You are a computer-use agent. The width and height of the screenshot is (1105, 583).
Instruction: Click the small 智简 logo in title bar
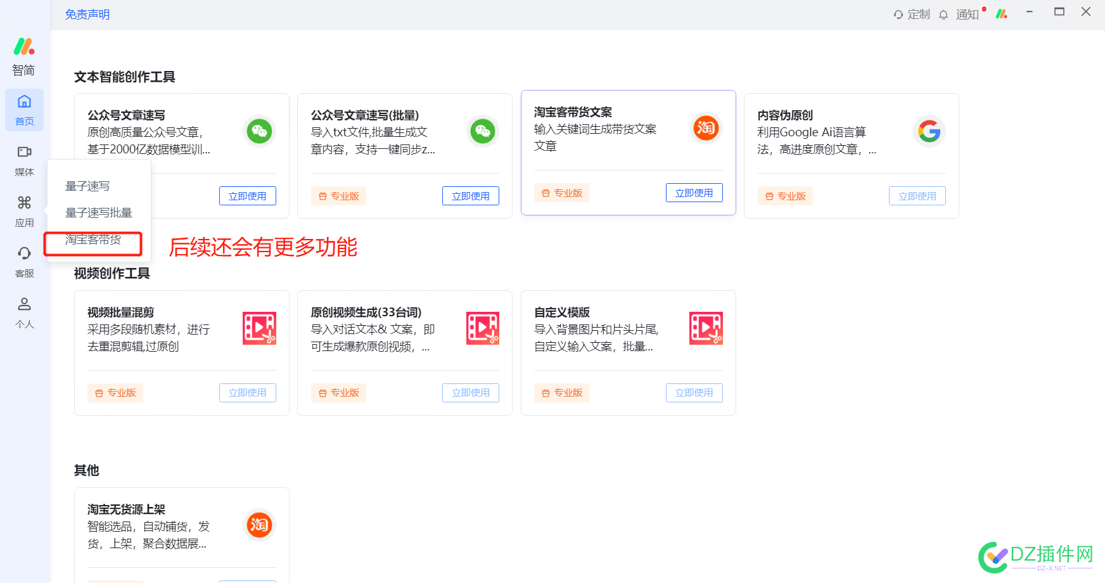tap(1002, 13)
